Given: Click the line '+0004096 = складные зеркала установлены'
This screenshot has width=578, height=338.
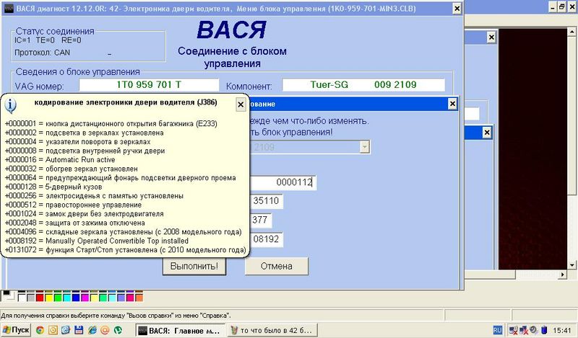Looking at the screenshot, I should coord(124,232).
